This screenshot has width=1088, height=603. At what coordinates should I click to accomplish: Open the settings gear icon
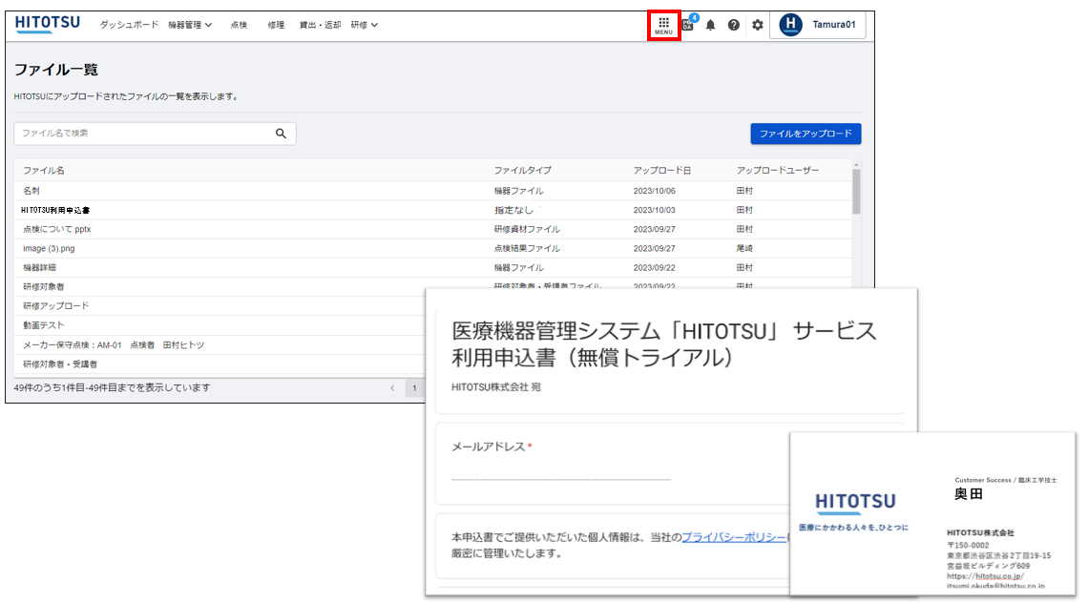coord(757,25)
